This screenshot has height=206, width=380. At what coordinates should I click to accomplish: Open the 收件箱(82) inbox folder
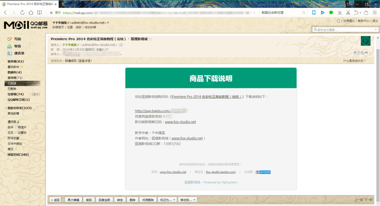16,61
